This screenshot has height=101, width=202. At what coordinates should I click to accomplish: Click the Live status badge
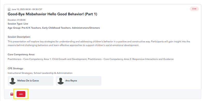194,9
